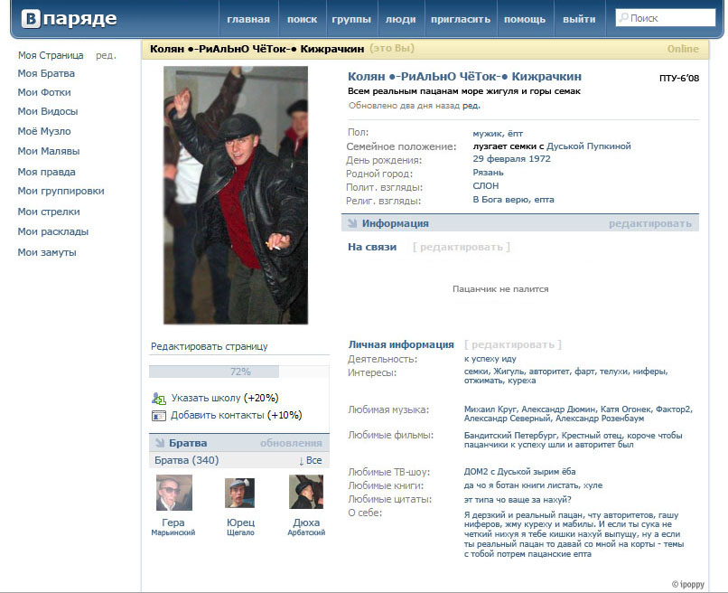Click the contact card icon beside «Добавить контакты»

(159, 416)
